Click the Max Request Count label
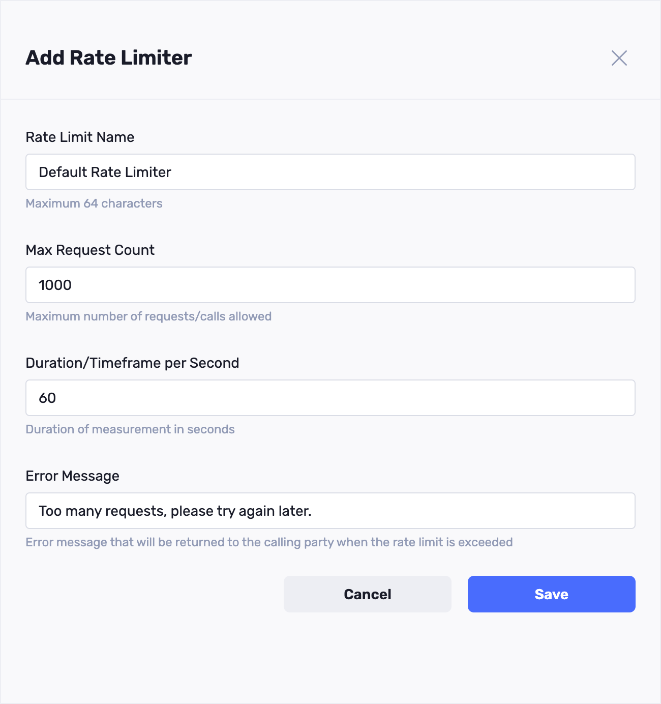Image resolution: width=661 pixels, height=704 pixels. click(90, 250)
